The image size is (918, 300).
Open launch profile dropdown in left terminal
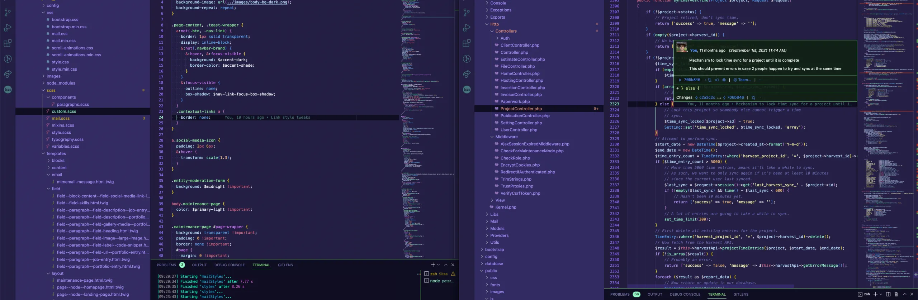point(438,265)
